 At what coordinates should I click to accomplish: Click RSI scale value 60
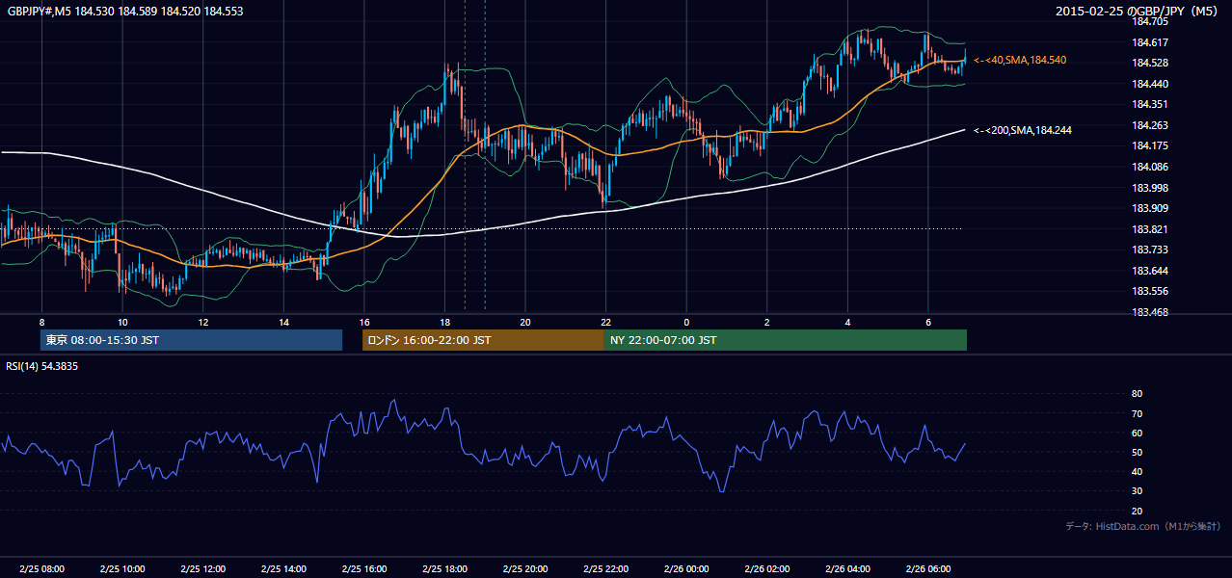point(1137,433)
